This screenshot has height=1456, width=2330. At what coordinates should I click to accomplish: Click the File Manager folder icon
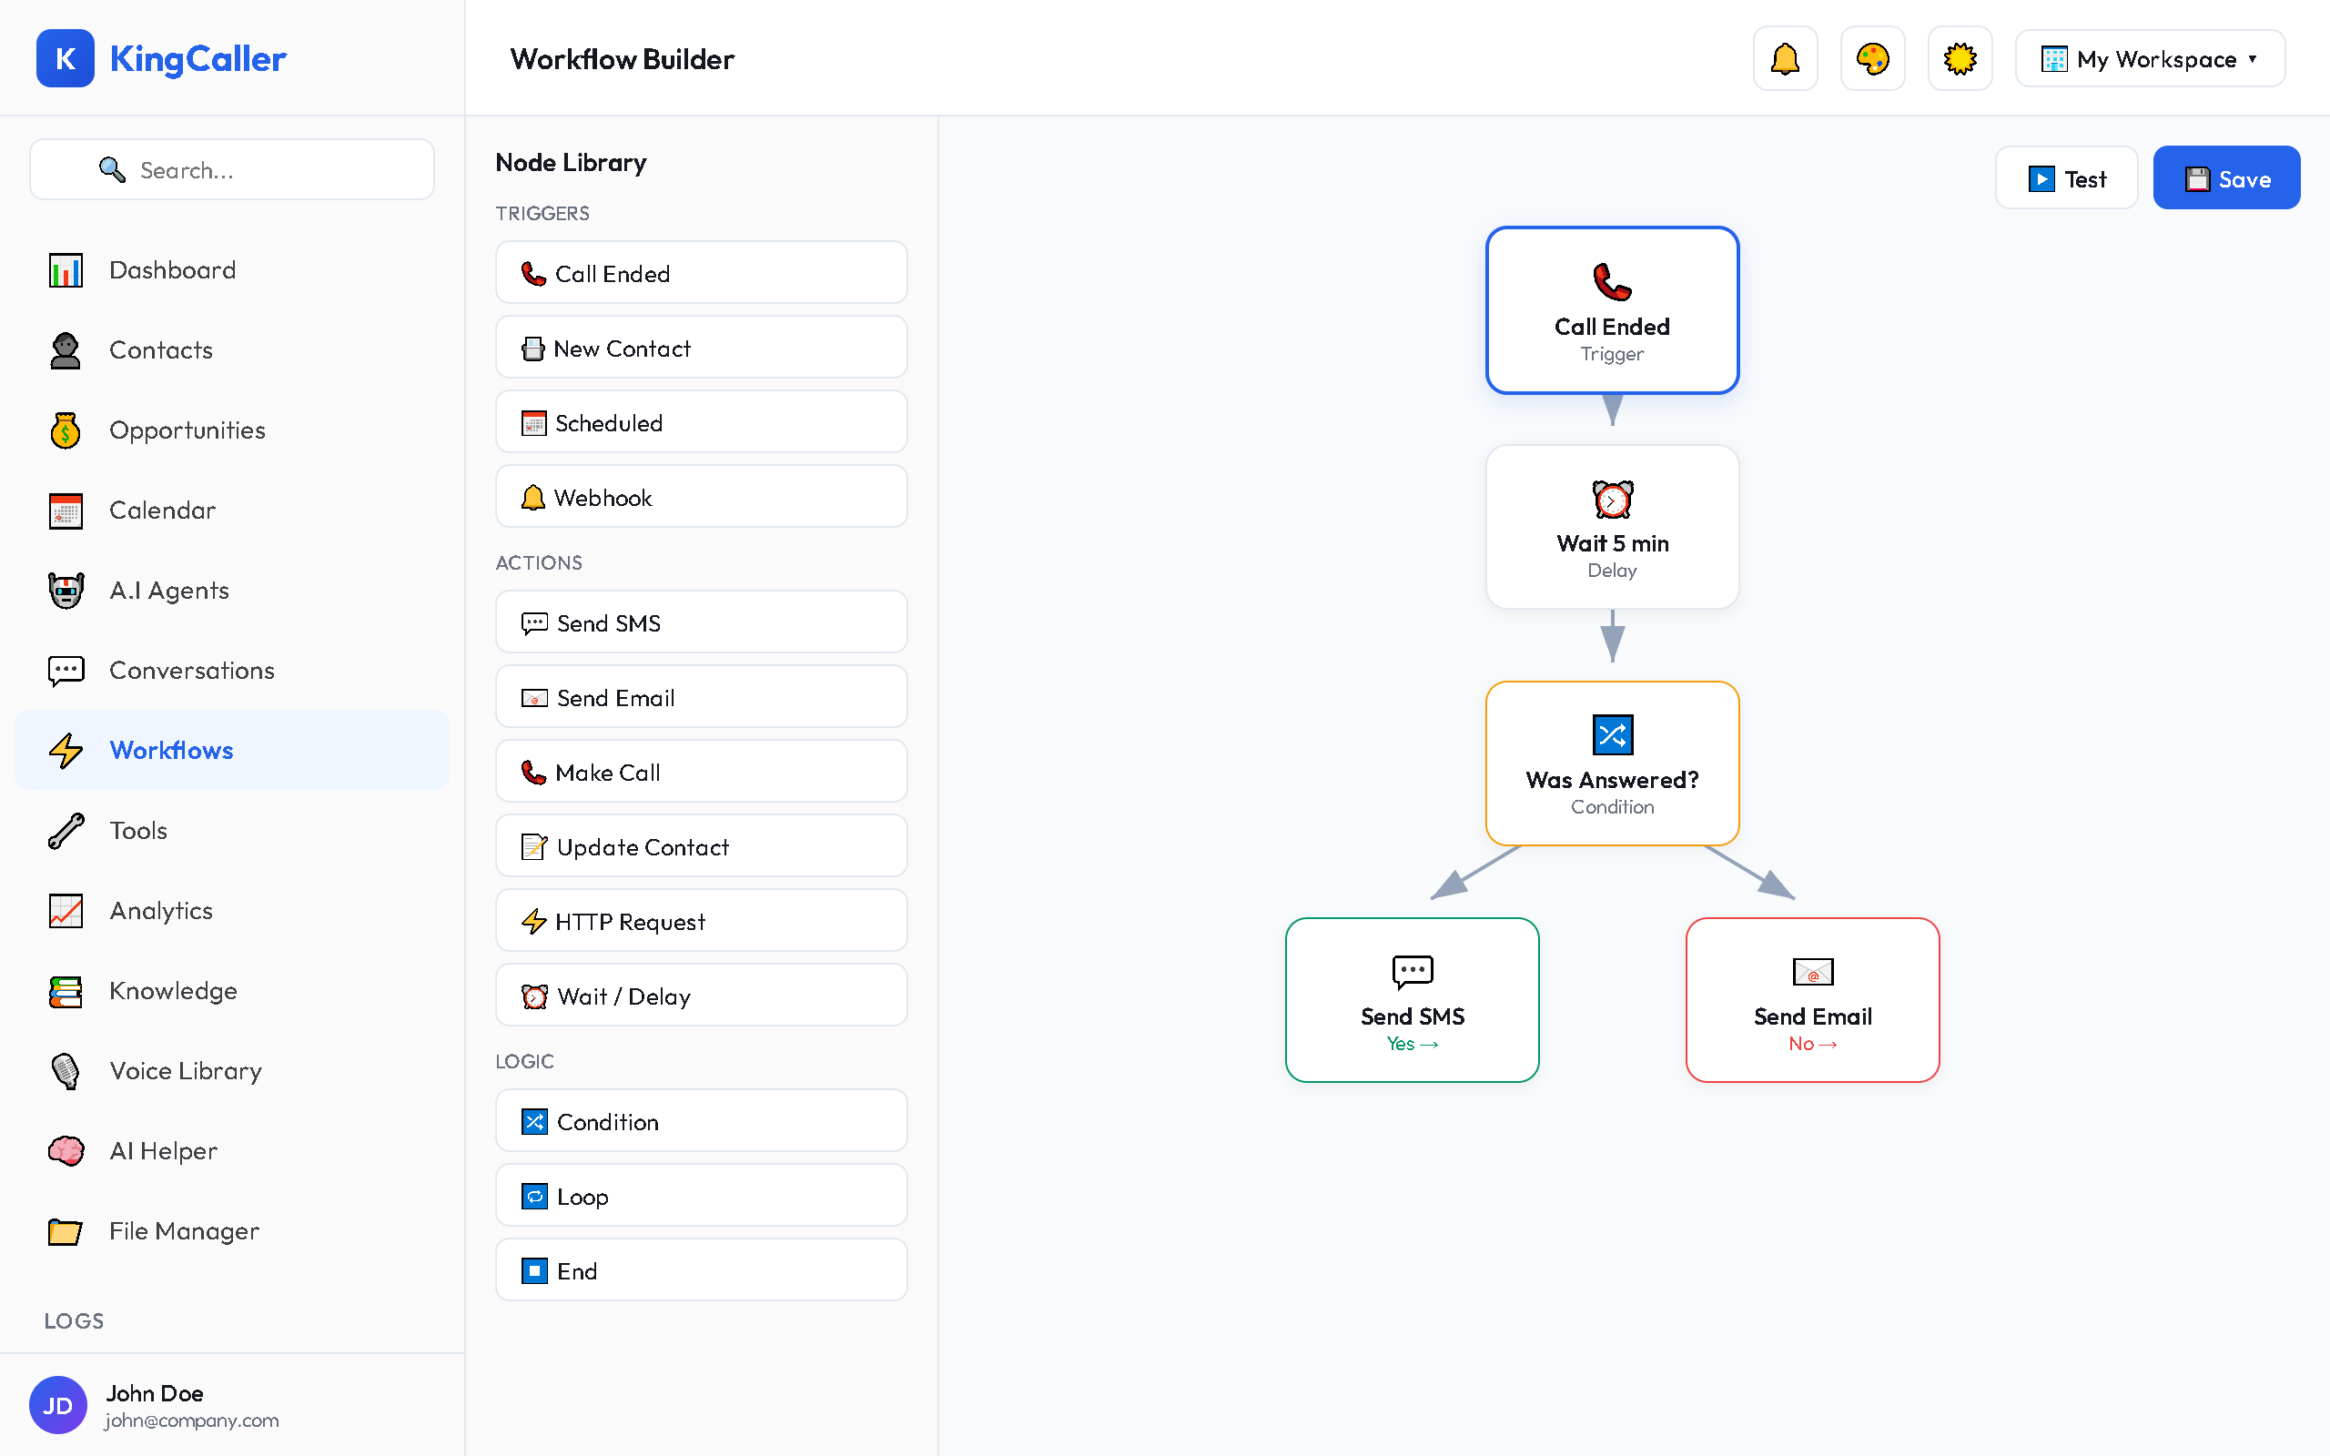[x=65, y=1230]
